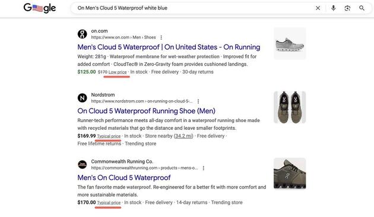Click the Google logo
This screenshot has width=374, height=217.
coord(40,8)
